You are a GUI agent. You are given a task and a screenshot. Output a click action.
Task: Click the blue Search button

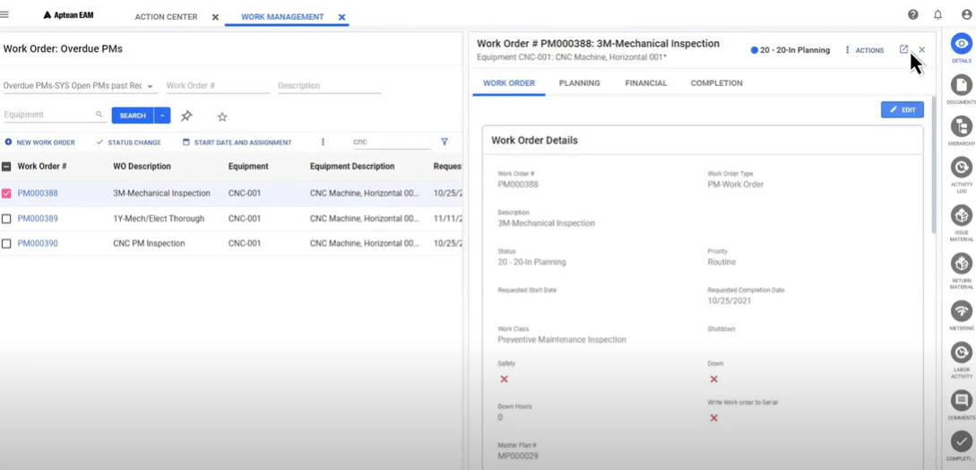pos(133,116)
